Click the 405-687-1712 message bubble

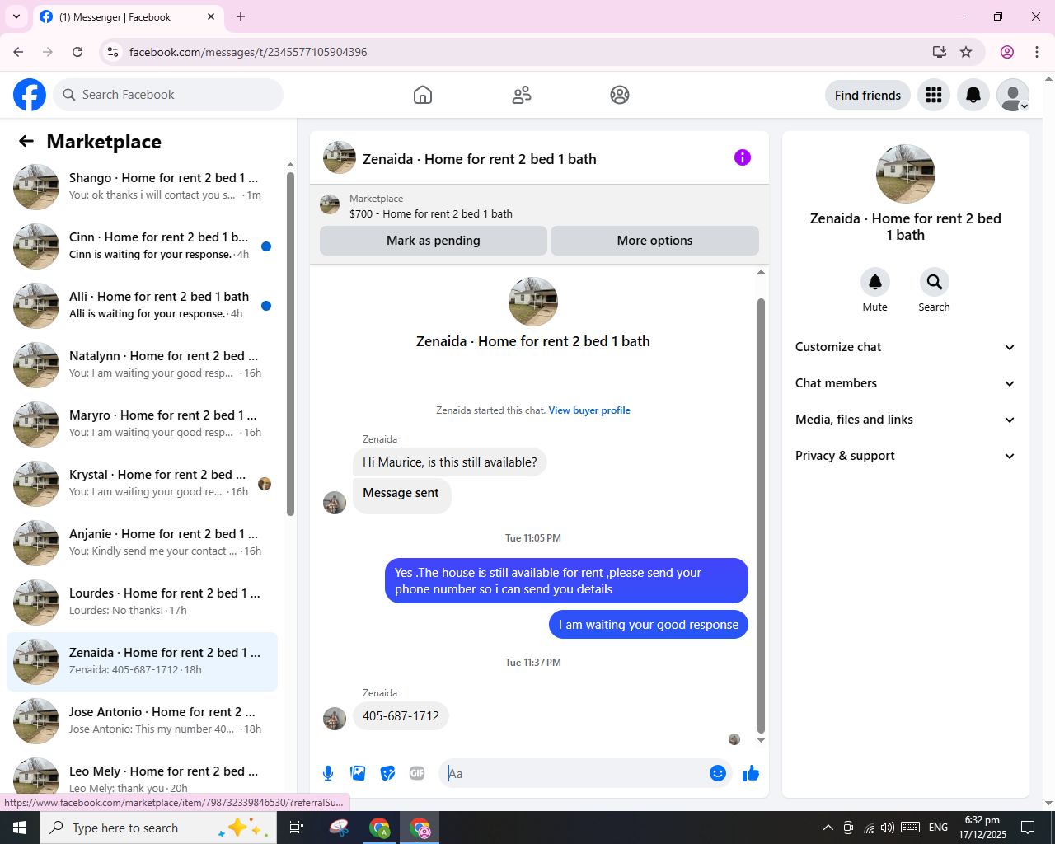[x=401, y=716]
